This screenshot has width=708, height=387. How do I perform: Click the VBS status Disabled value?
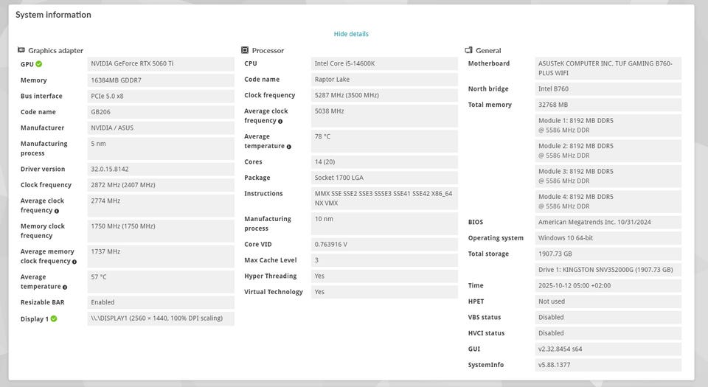click(608, 317)
